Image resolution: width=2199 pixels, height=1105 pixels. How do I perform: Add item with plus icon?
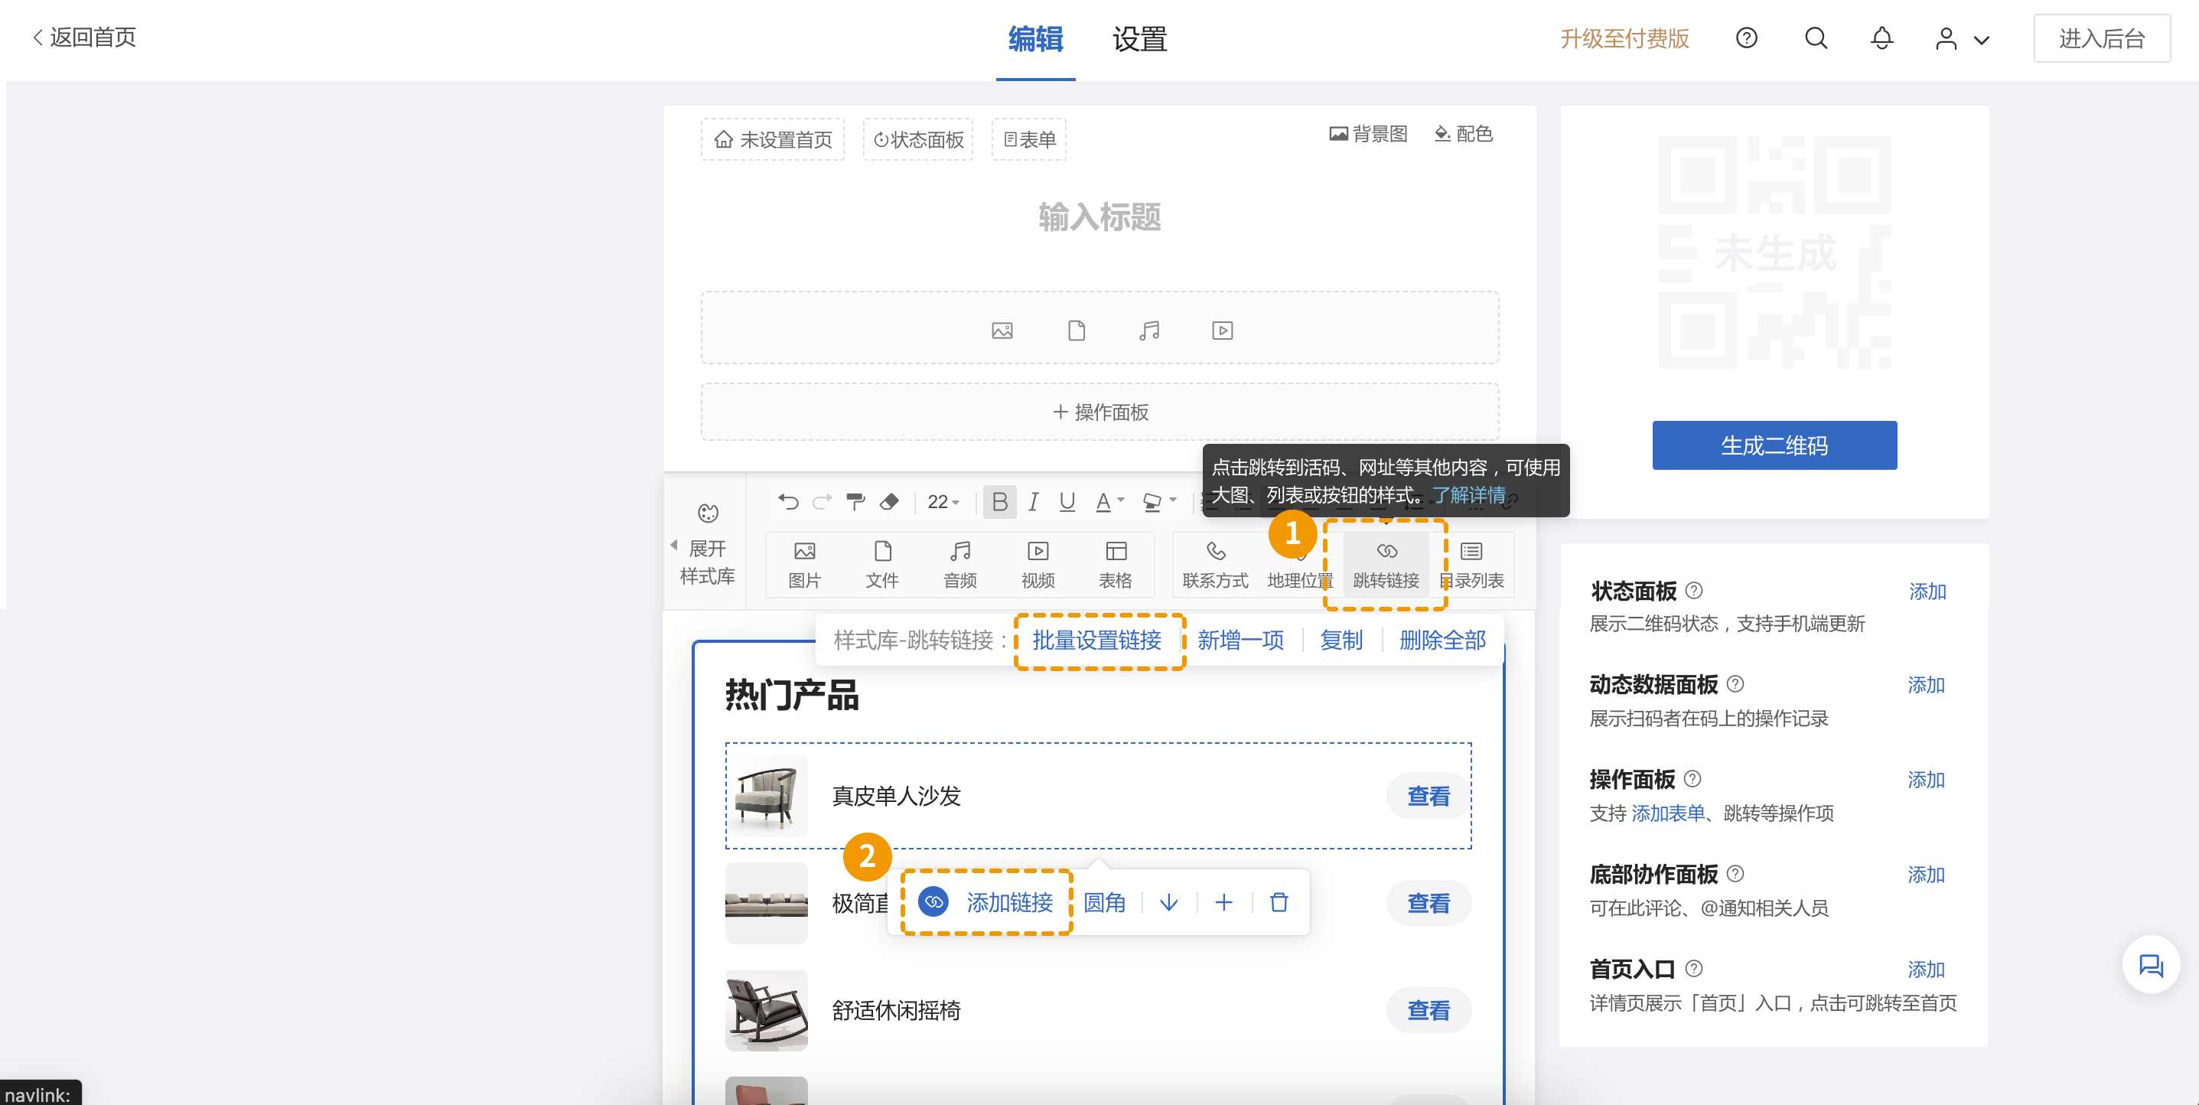pos(1223,901)
